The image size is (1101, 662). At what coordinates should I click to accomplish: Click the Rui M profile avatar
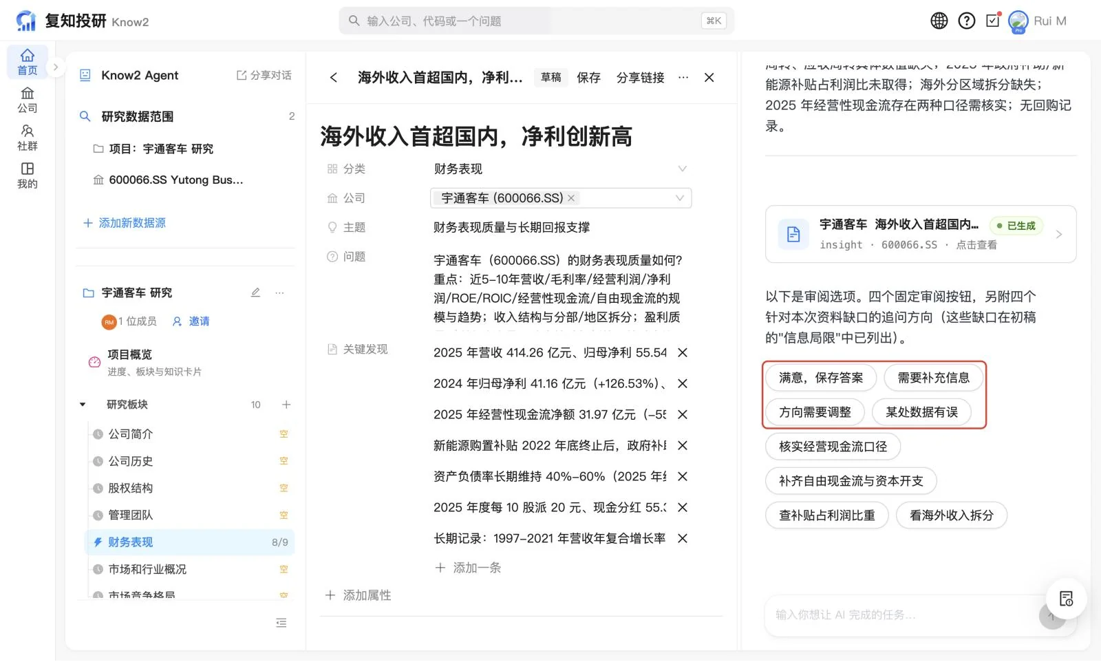(1018, 21)
